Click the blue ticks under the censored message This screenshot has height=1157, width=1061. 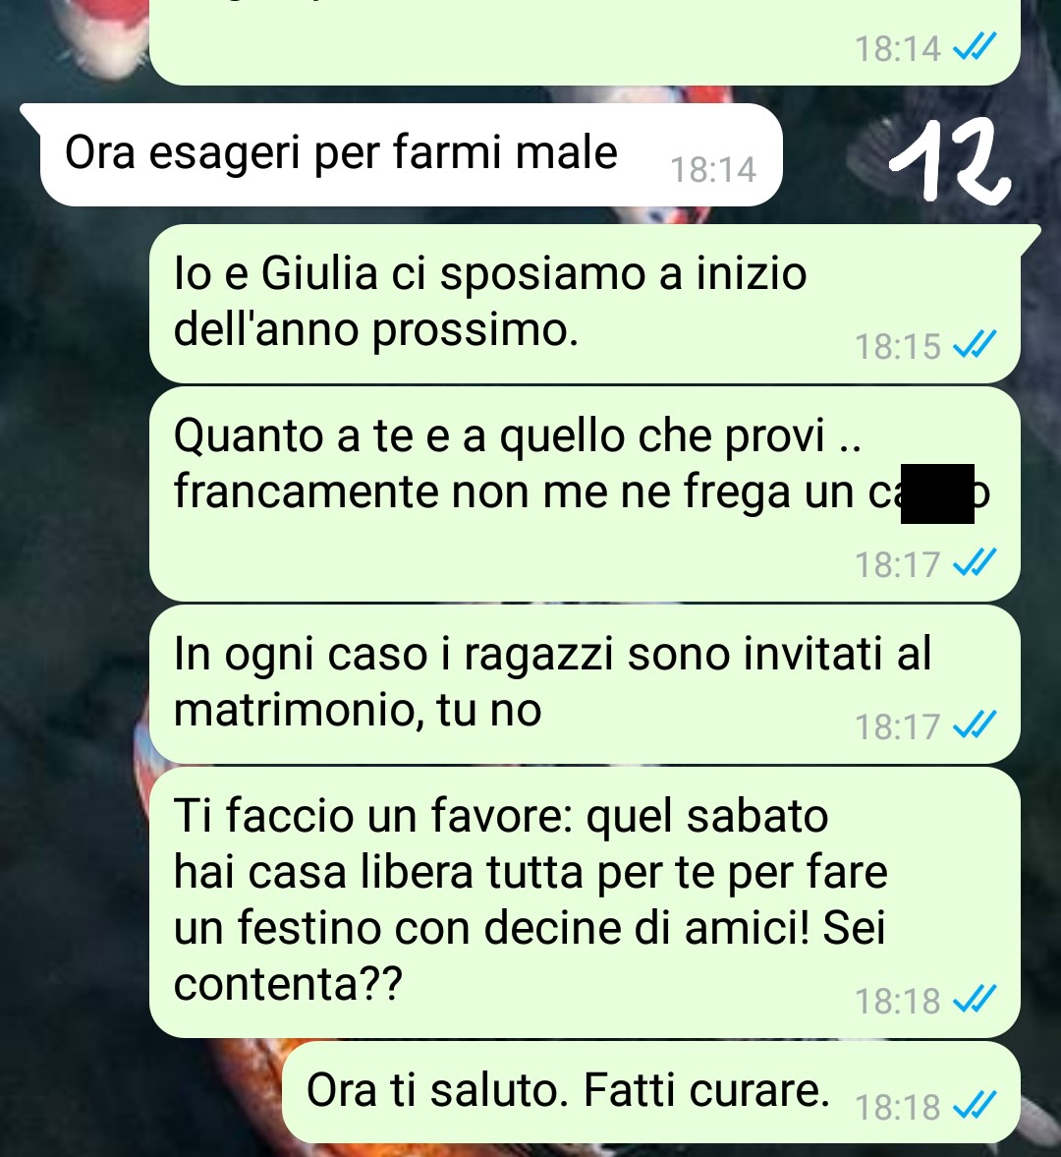pyautogui.click(x=975, y=563)
